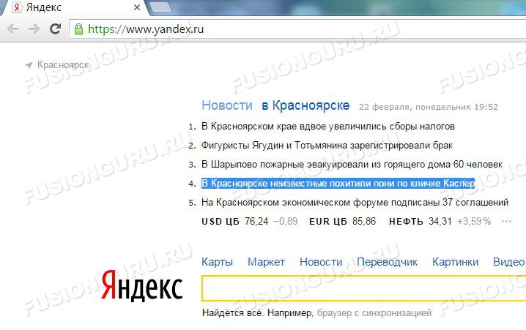Click the browser back arrow
526x330 pixels.
click(x=12, y=29)
